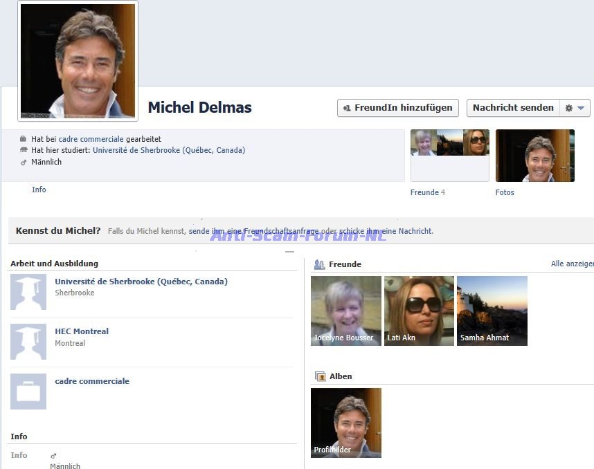Screen dimensions: 594x469
Task: Open the Université de Sherbrooke link in profile summary
Action: (x=169, y=150)
